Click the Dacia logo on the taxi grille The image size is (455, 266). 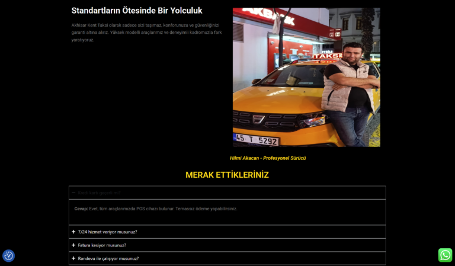[x=258, y=119]
